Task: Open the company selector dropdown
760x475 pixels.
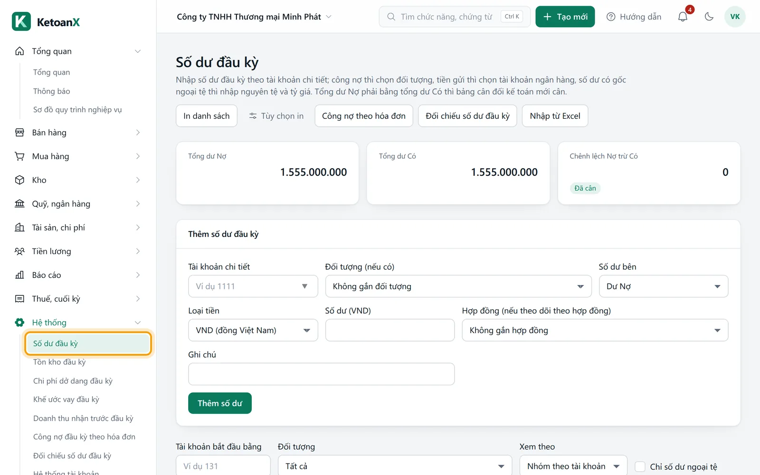Action: coord(254,17)
